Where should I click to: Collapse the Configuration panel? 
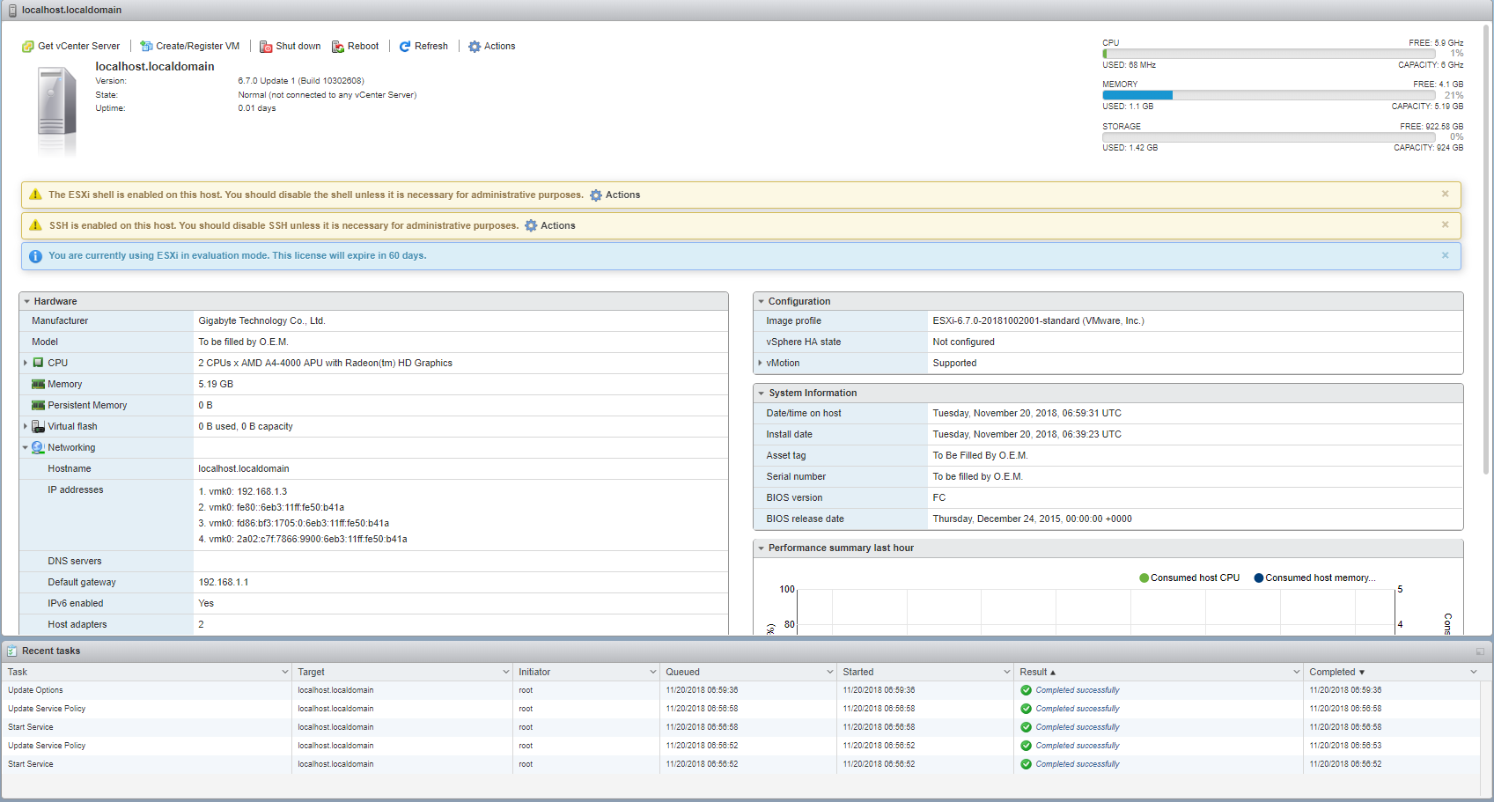click(x=762, y=302)
